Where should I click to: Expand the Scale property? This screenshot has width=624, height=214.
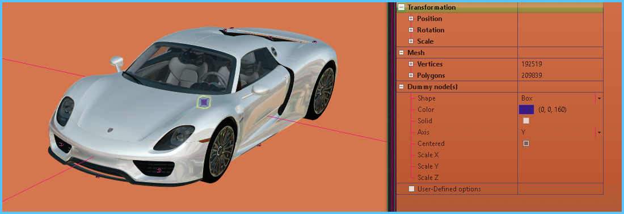click(411, 41)
